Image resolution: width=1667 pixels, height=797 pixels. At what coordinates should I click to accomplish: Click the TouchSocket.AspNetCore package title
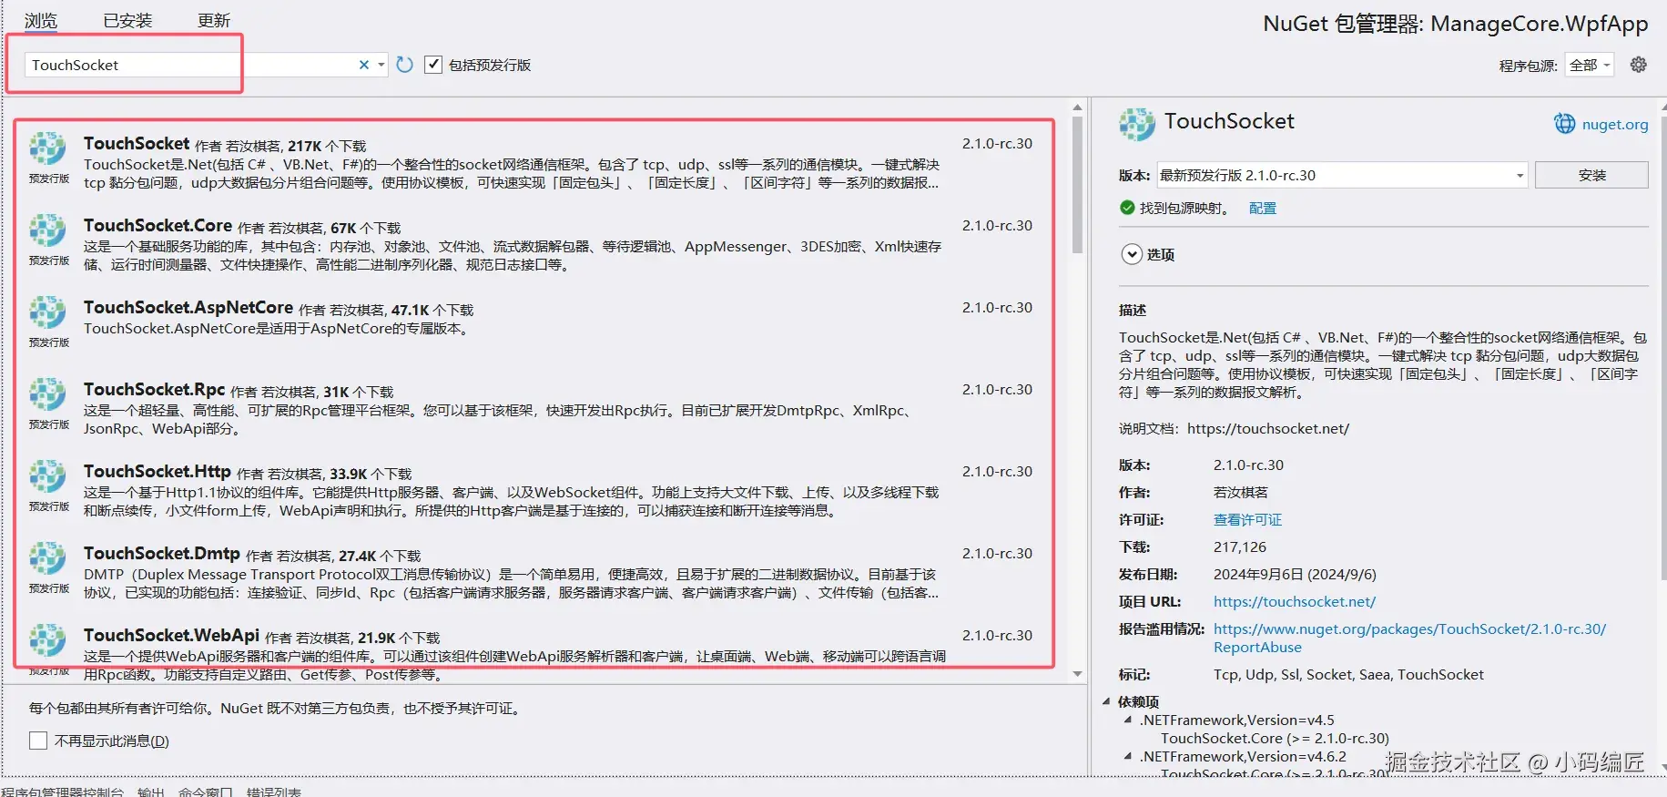(188, 307)
